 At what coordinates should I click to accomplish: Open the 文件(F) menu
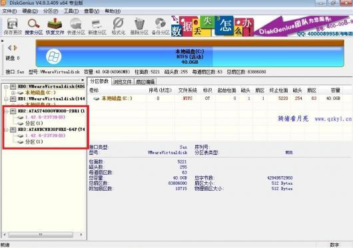point(9,11)
